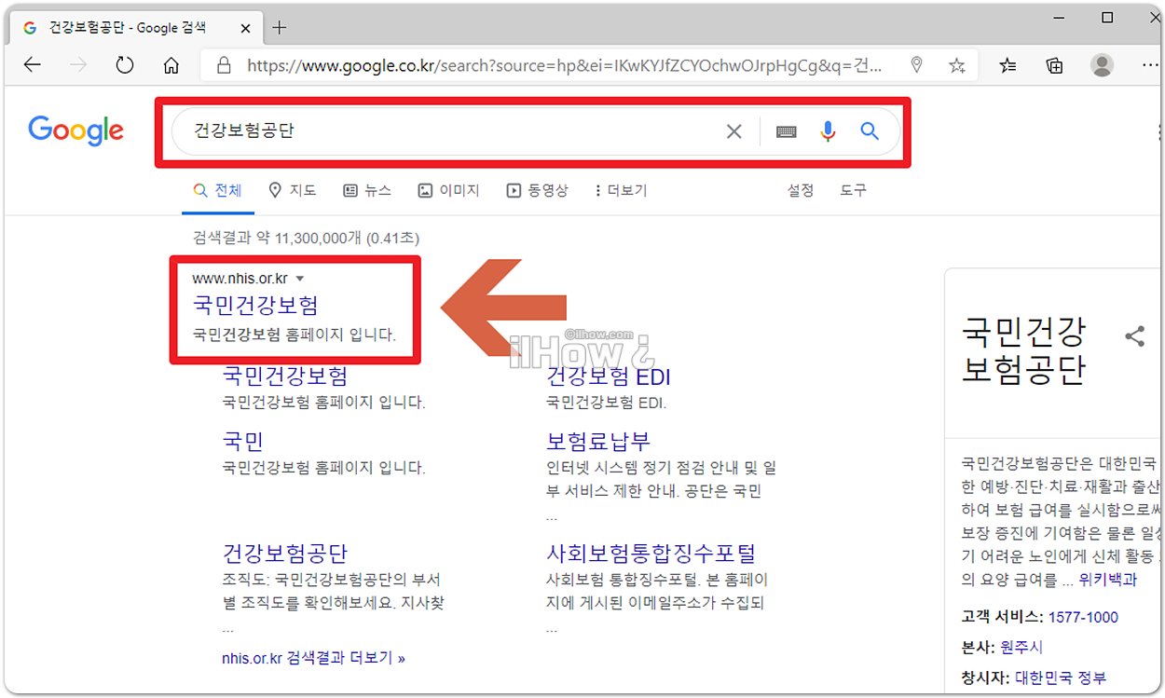Open the 보험료납부 sitelink
This screenshot has width=1165, height=698.
[598, 441]
